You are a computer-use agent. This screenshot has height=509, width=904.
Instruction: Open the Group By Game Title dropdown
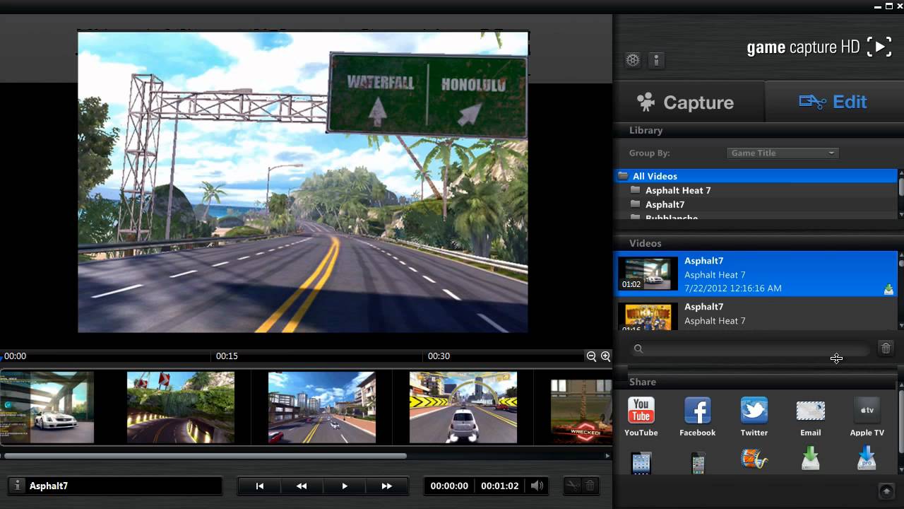(x=783, y=153)
